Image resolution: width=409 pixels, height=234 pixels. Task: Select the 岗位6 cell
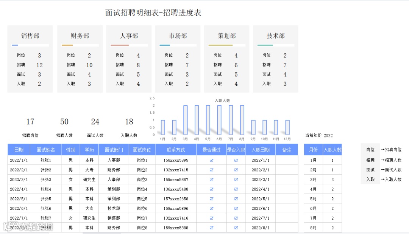click(x=142, y=209)
